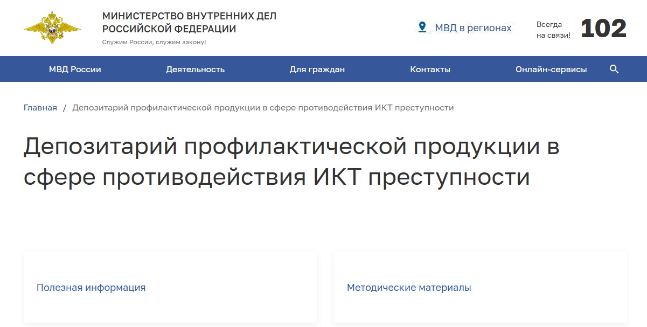Open the МВД России menu
This screenshot has width=647, height=327.
click(x=75, y=69)
